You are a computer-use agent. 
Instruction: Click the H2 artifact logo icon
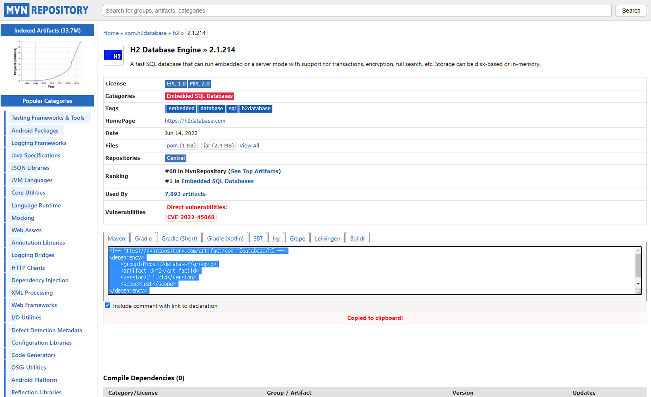pyautogui.click(x=113, y=55)
